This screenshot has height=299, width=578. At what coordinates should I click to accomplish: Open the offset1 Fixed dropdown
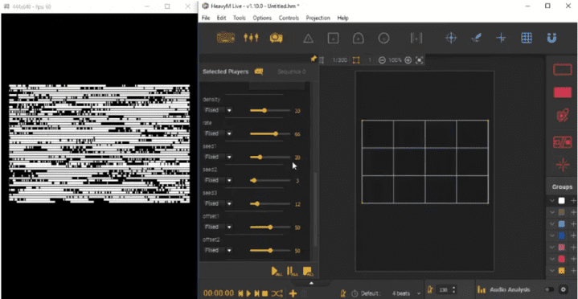[x=218, y=227]
